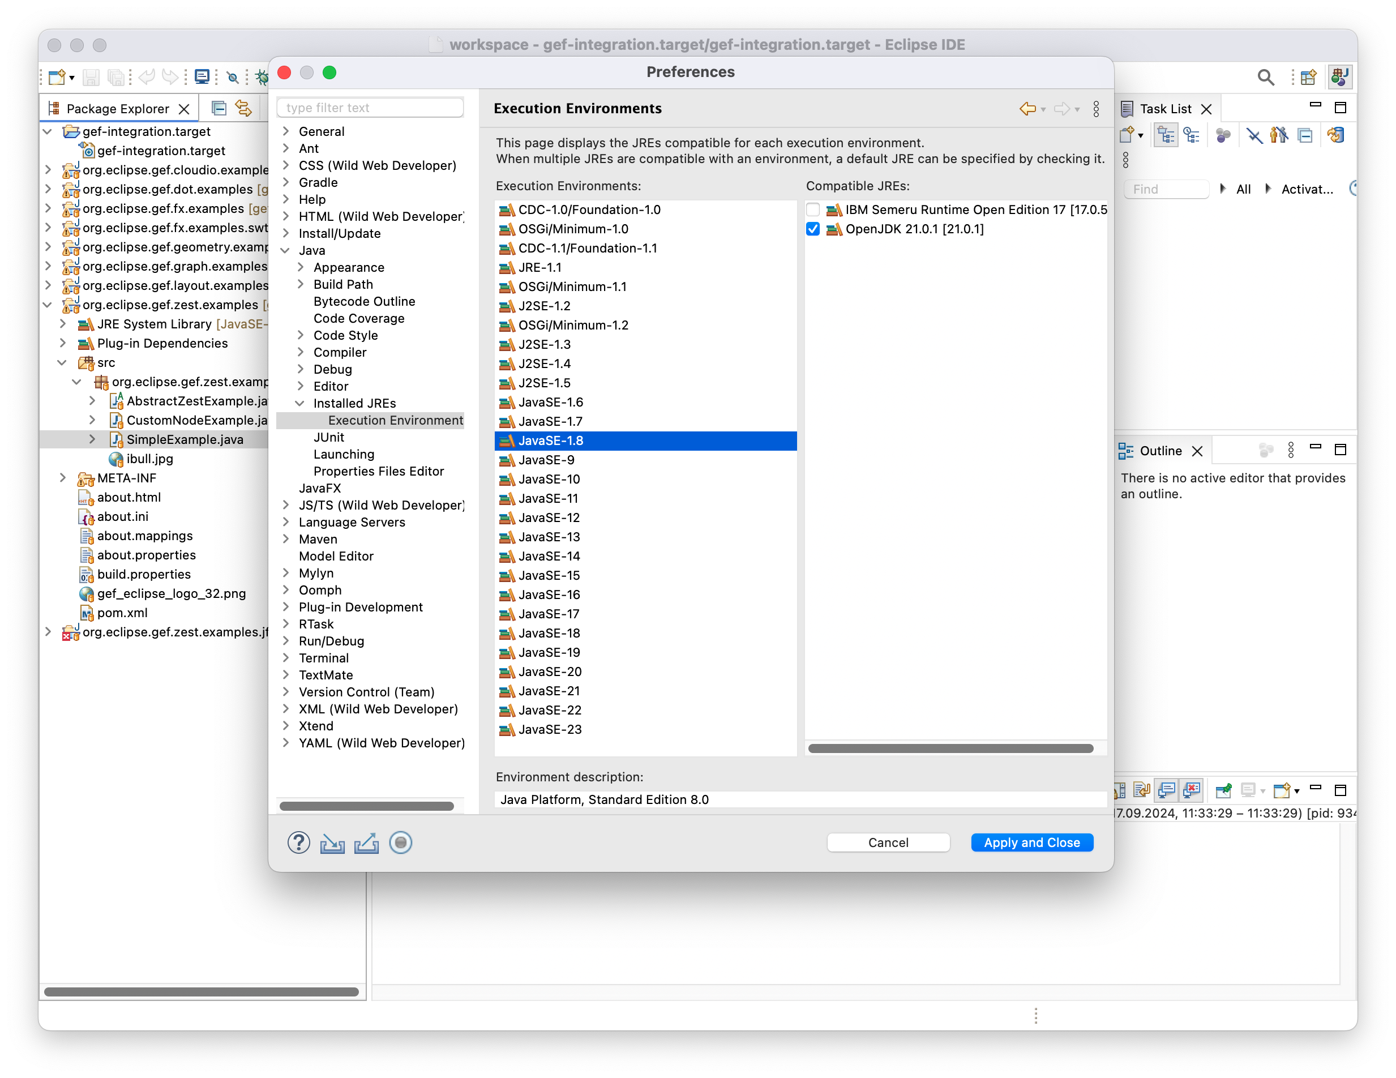This screenshot has width=1396, height=1078.
Task: Click Compatible JREs horizontal scrollbar
Action: point(950,748)
